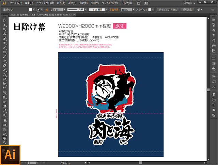The width and height of the screenshot is (218, 165).
Task: Open the Appearance panel sun icon
Action: tap(214, 76)
